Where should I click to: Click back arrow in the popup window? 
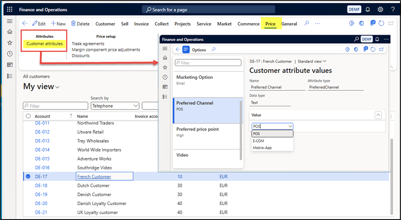coord(178,50)
